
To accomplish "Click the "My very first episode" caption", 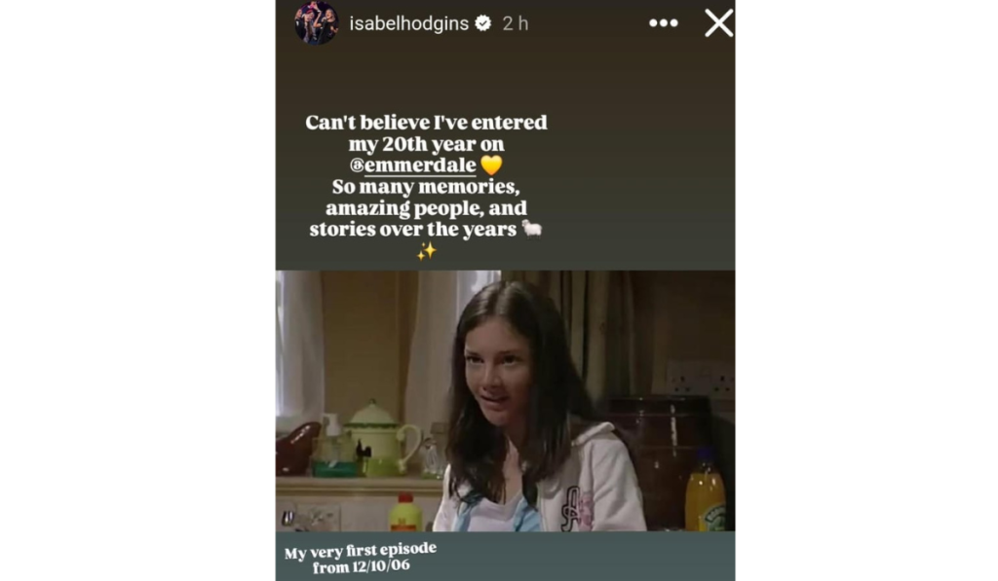I will click(x=361, y=551).
